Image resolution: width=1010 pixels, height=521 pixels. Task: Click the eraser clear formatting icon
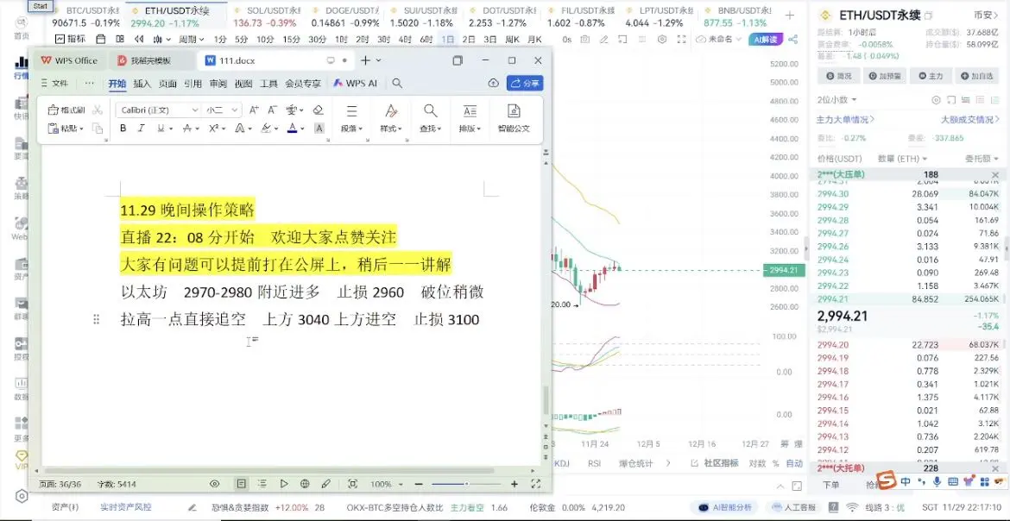318,110
